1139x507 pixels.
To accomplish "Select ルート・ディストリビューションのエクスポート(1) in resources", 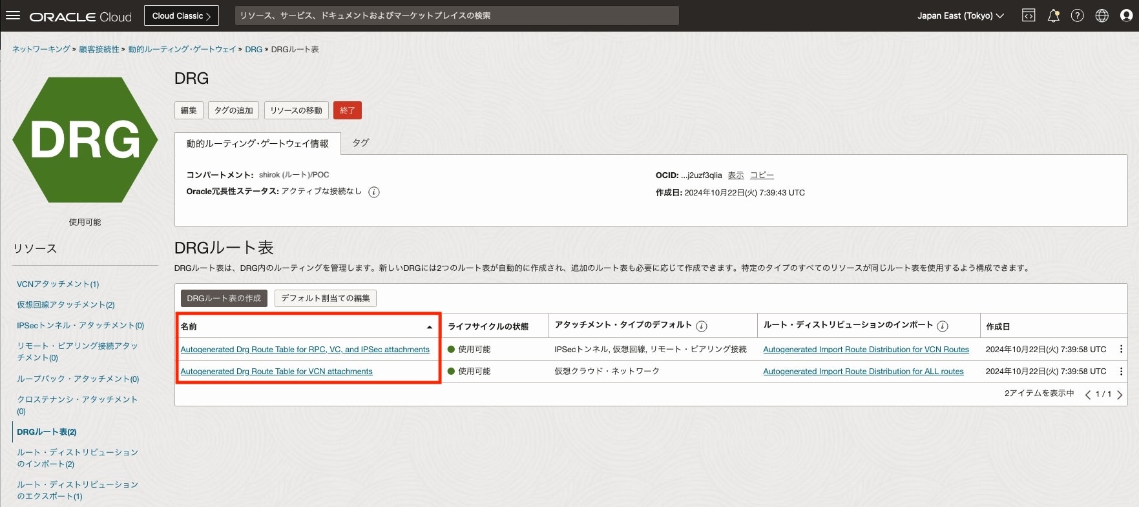I will pos(78,490).
